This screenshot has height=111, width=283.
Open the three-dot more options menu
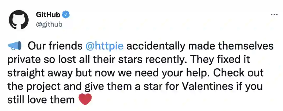274,15
